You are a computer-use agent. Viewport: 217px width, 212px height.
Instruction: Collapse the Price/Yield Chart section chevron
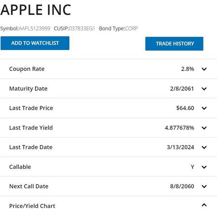coord(204,205)
